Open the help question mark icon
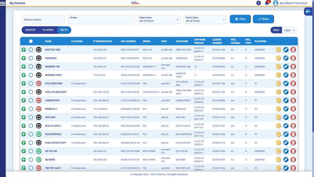This screenshot has height=177, width=314. 258,3
